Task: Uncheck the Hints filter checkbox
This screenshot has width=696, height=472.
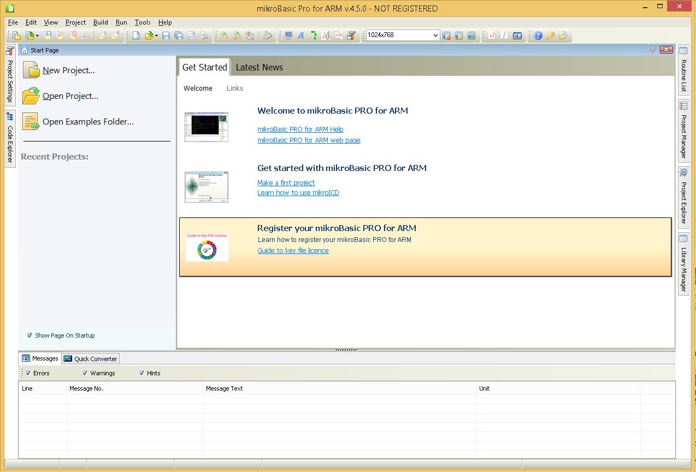Action: point(141,373)
